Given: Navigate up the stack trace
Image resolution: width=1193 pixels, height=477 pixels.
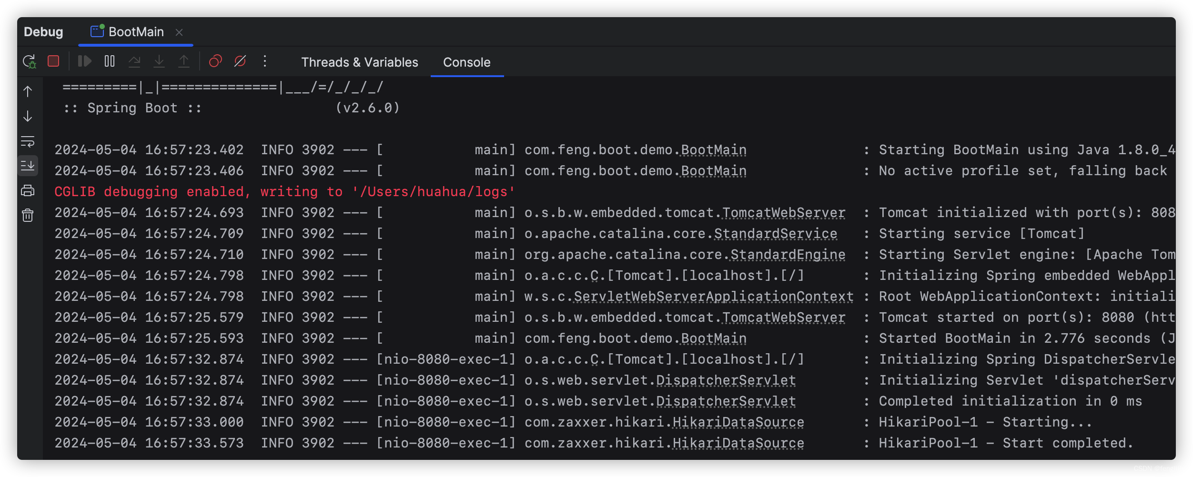Looking at the screenshot, I should 28,91.
